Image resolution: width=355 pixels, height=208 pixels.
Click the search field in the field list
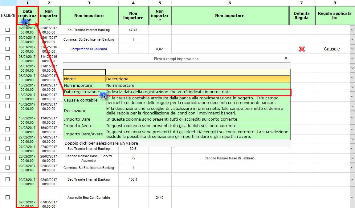click(84, 72)
